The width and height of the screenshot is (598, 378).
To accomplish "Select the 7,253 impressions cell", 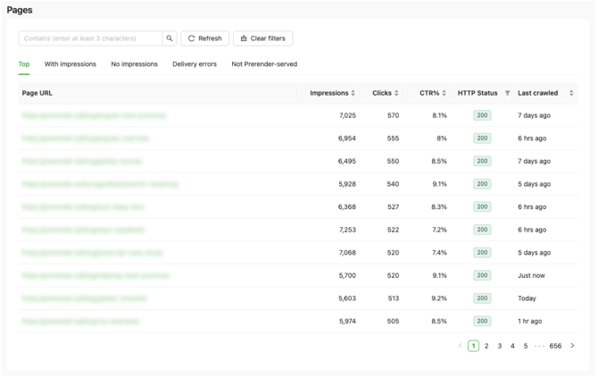I will (347, 230).
